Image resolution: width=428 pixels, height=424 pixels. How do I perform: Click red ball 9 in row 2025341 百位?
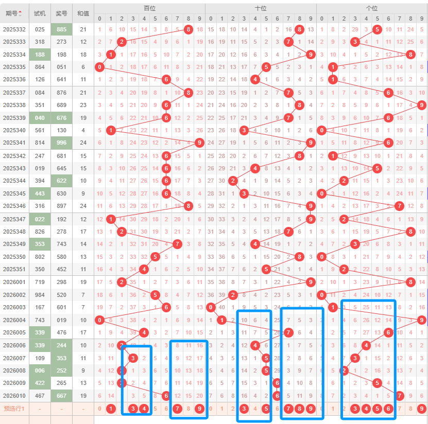199,143
